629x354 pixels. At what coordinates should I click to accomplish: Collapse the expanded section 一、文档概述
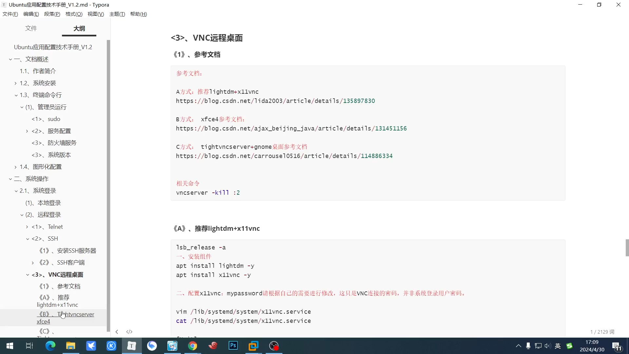pos(10,59)
